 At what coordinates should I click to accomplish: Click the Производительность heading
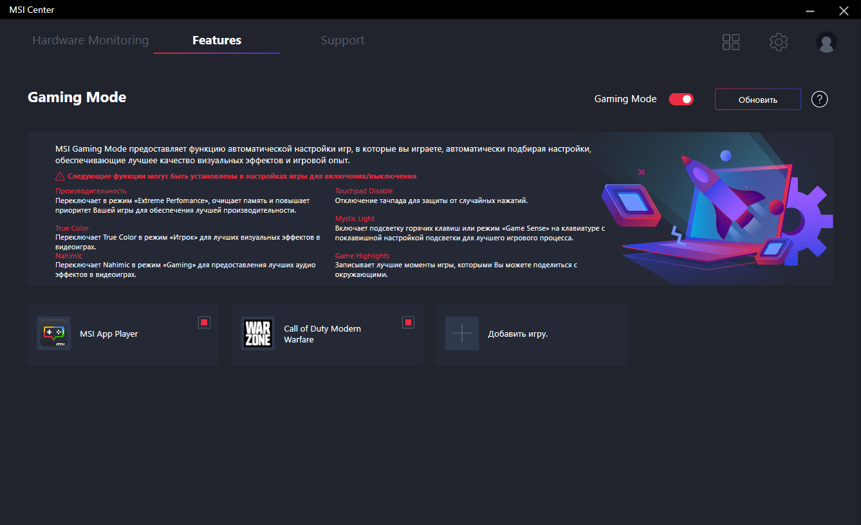click(91, 191)
